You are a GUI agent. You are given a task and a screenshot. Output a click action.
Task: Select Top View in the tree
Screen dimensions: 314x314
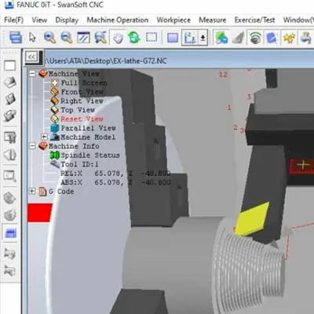pyautogui.click(x=78, y=110)
